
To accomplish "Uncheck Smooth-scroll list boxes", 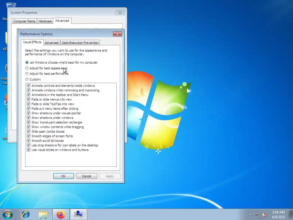I will [28, 141].
